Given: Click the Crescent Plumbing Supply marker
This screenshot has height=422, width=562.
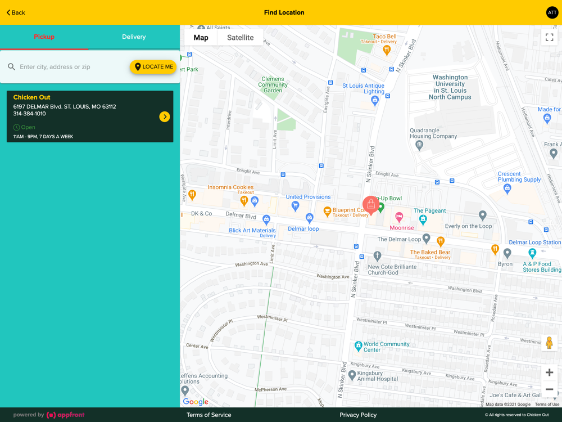Looking at the screenshot, I should pos(507,189).
